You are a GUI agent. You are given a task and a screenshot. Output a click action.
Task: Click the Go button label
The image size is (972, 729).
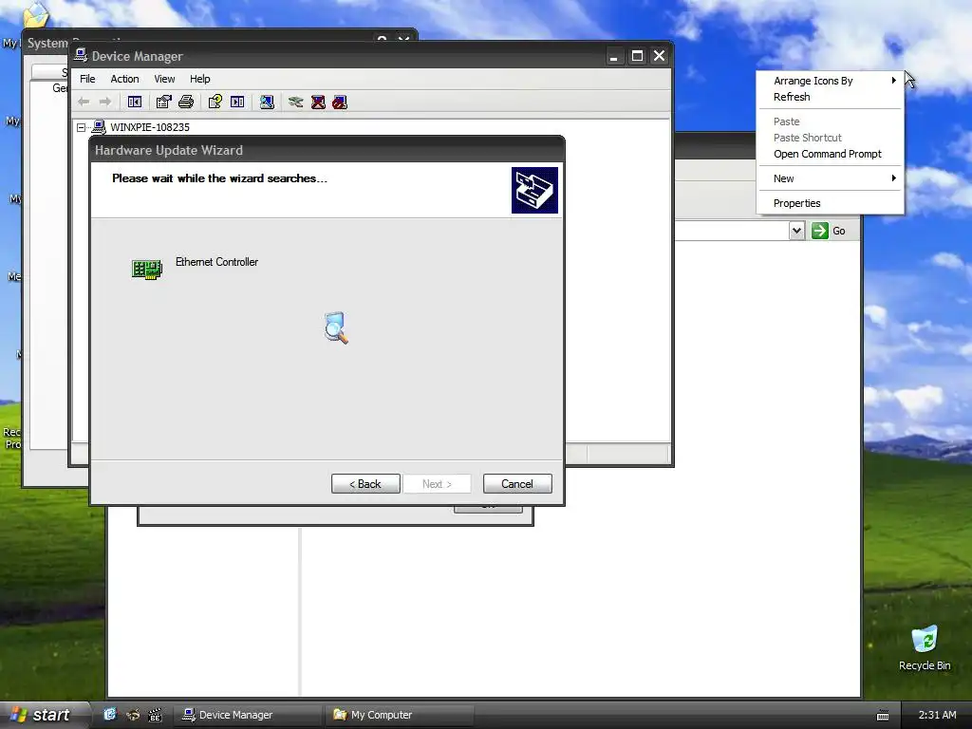tap(839, 231)
